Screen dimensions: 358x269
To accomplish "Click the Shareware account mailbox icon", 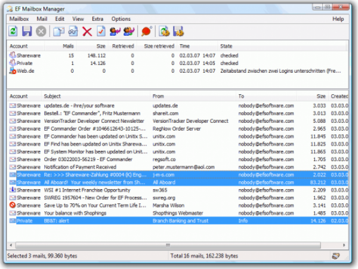I will click(13, 55).
